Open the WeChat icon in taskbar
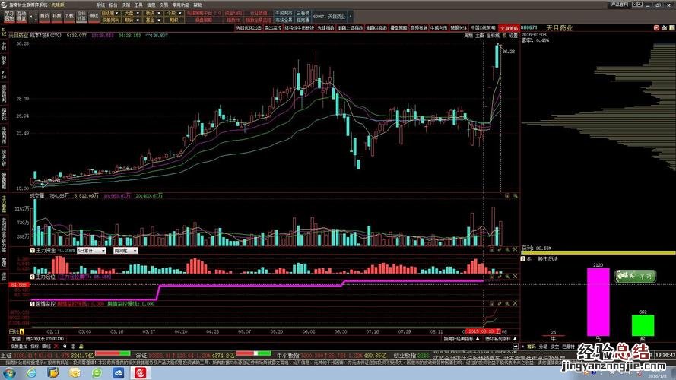This screenshot has width=676, height=380. click(x=97, y=372)
